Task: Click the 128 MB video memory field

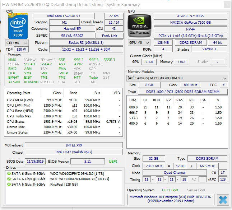Action: (163, 43)
